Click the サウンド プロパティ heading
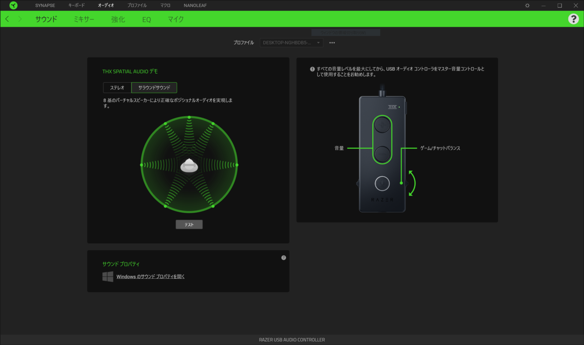 121,264
